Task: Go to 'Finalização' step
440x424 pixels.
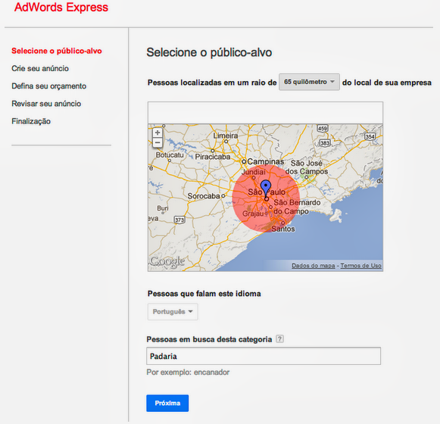Action: [31, 121]
